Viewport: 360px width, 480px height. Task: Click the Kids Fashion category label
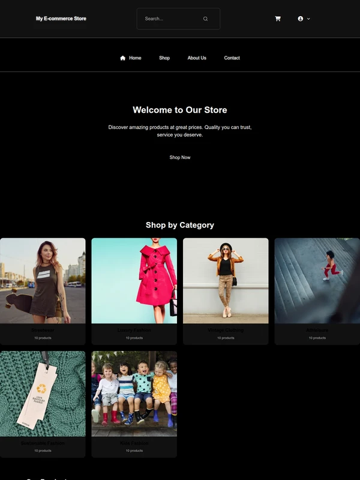point(134,443)
